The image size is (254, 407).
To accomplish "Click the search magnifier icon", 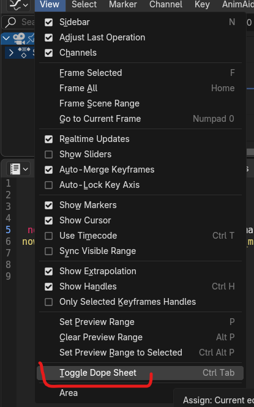I will 10,22.
